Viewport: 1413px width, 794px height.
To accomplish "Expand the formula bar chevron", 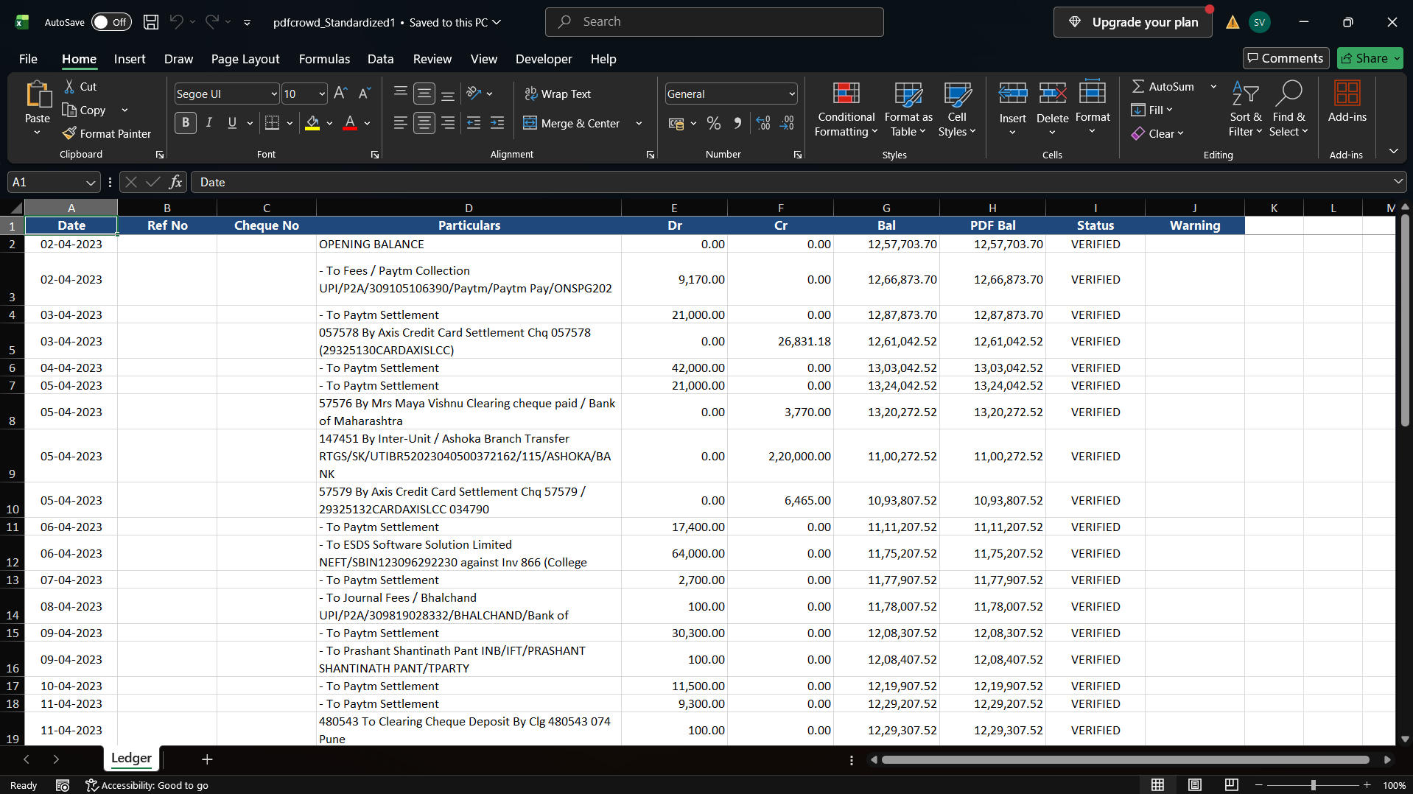I will click(x=1398, y=181).
